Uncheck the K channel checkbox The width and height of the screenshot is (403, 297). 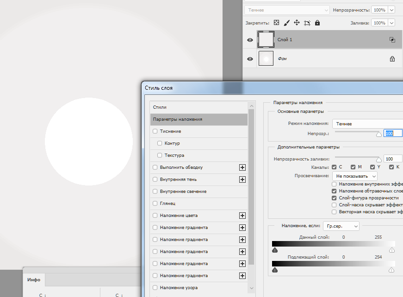(x=391, y=167)
